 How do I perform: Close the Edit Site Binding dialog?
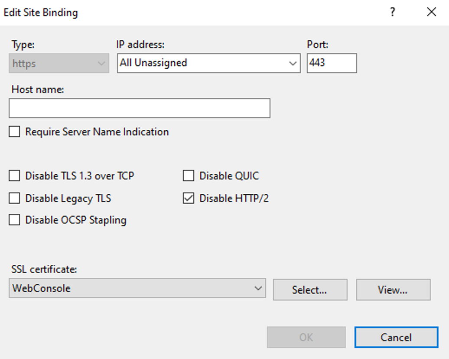click(x=431, y=12)
